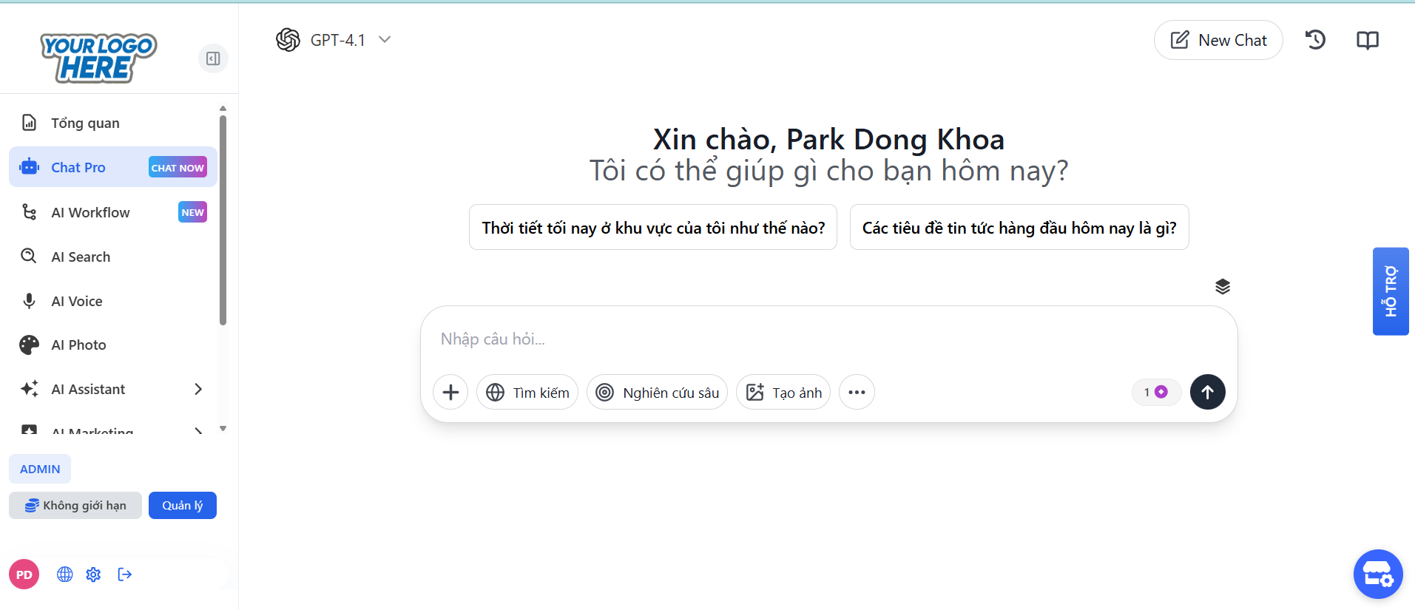The height and width of the screenshot is (610, 1415).
Task: Expand the AI Assistant submenu
Action: pos(197,389)
